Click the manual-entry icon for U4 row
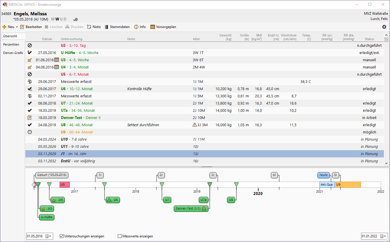This screenshot has height=242, width=390. point(29,67)
